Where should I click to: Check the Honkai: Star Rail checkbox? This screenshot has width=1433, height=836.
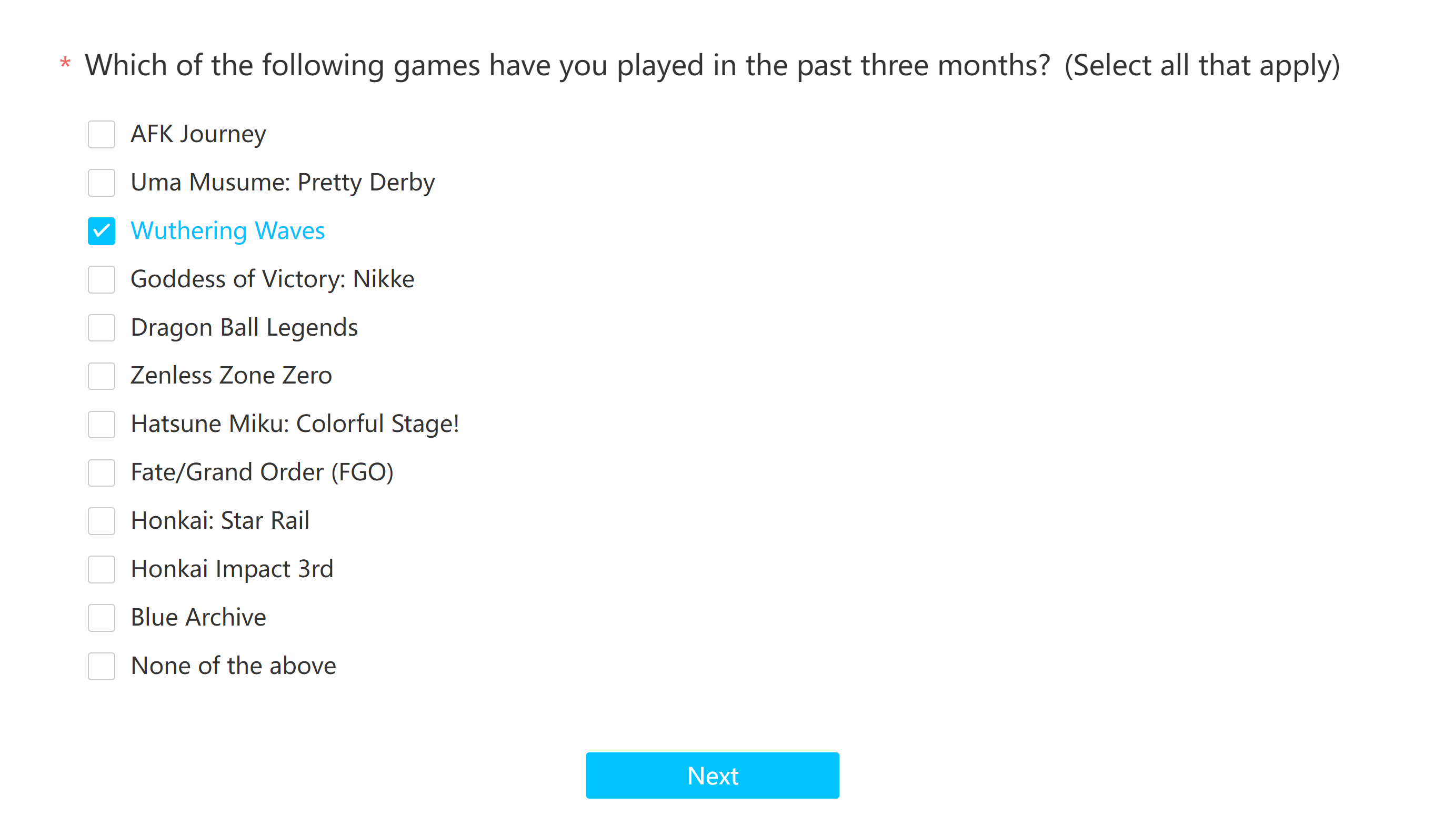[x=101, y=520]
